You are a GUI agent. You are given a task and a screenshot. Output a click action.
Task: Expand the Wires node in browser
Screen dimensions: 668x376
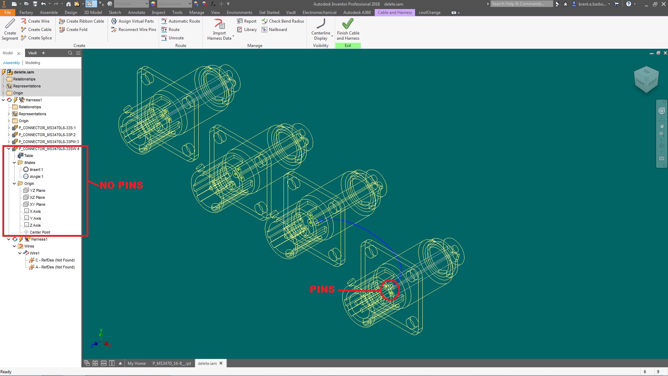tap(14, 246)
